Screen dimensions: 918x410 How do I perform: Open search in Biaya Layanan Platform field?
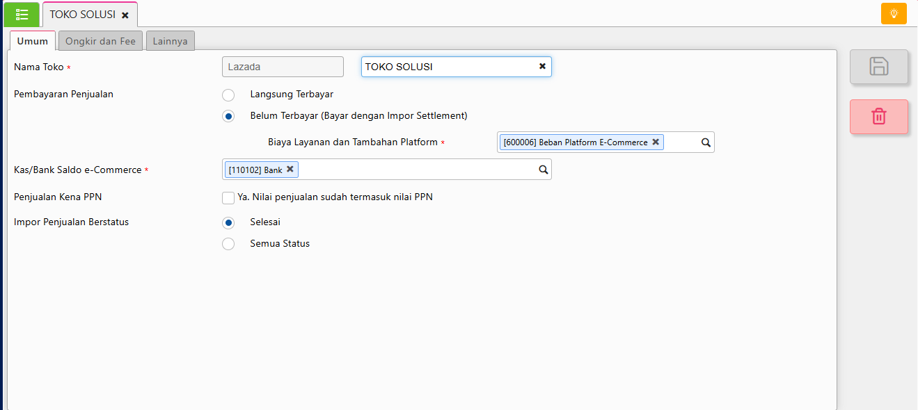[x=705, y=142]
